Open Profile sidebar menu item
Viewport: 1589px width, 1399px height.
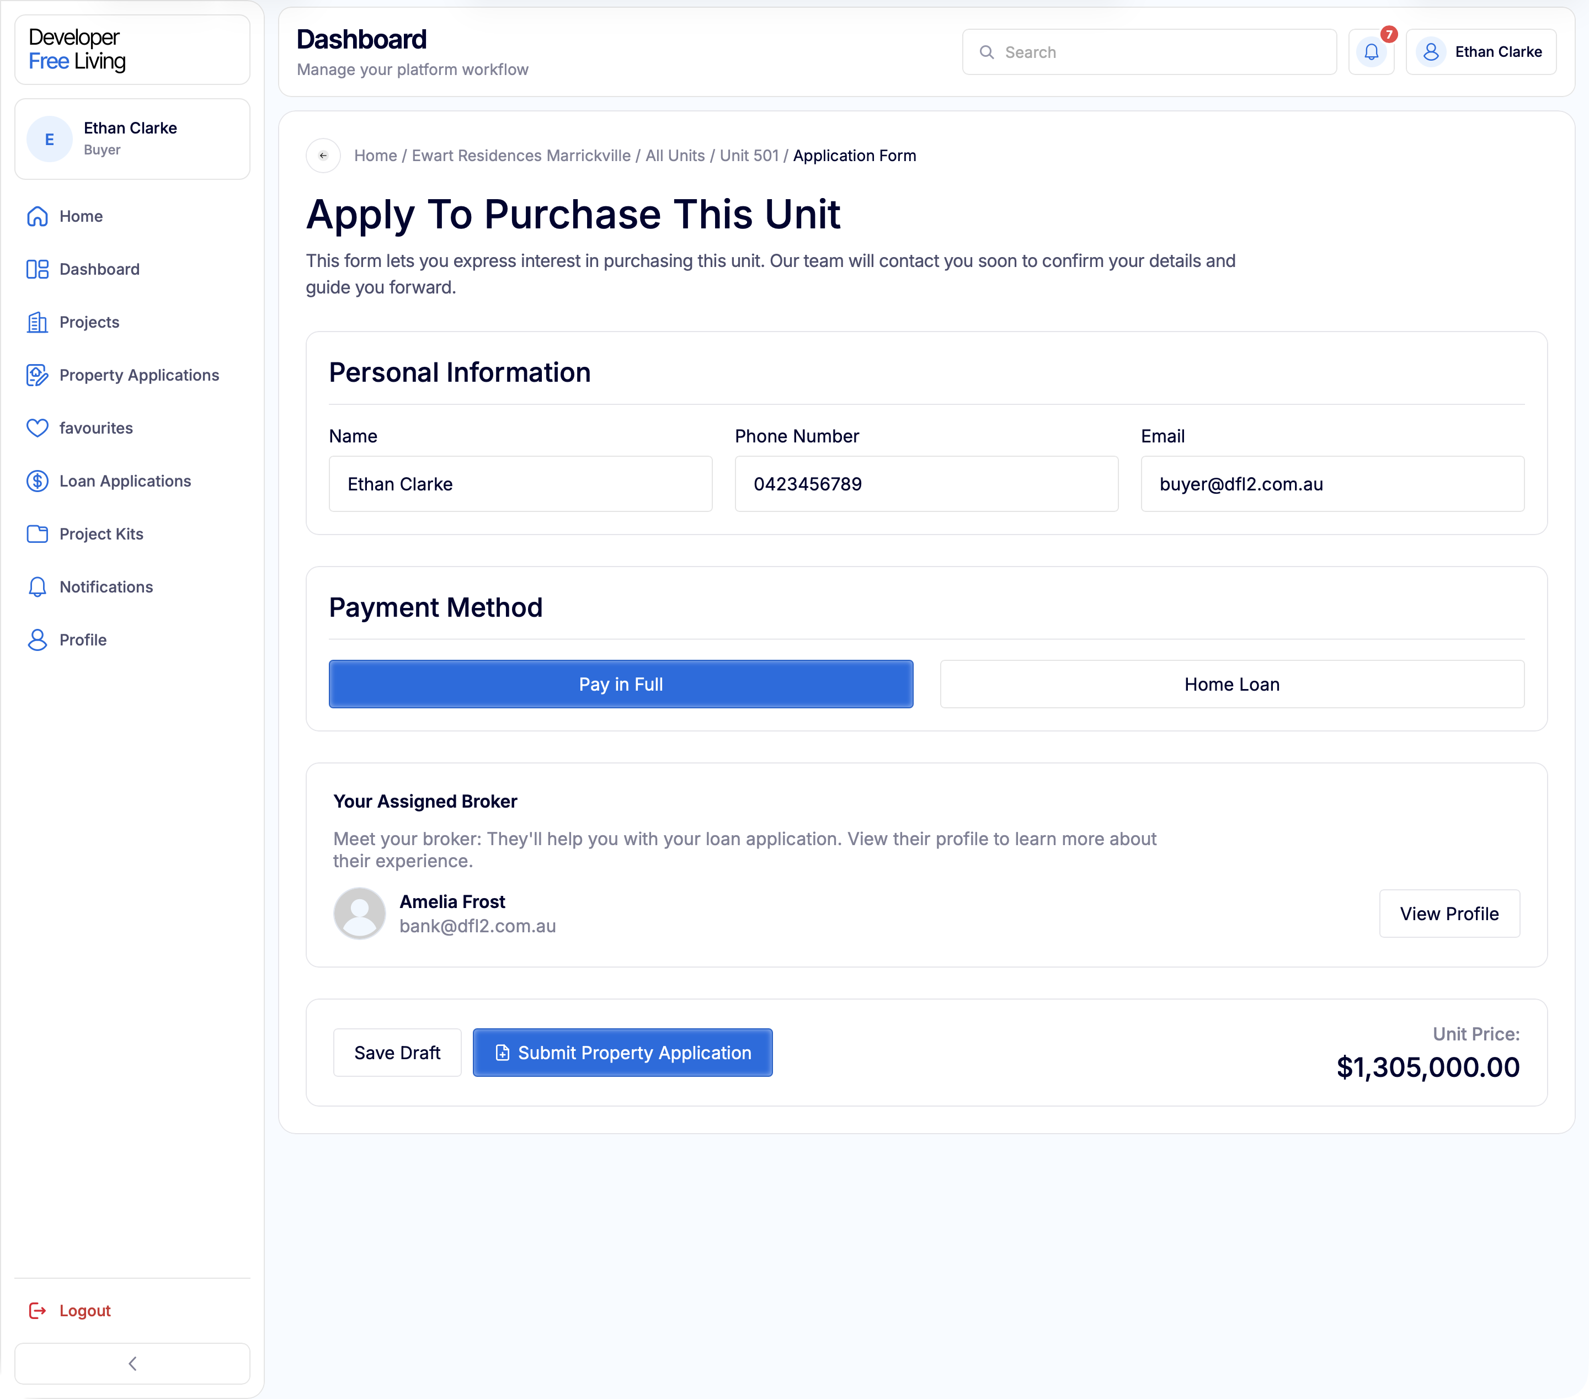pyautogui.click(x=132, y=640)
